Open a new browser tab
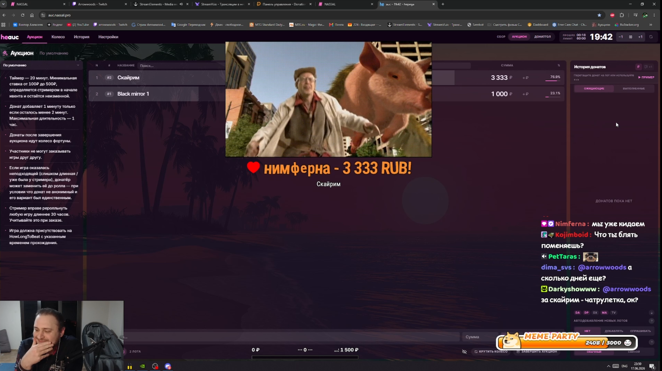Screen dimensions: 662x371 pyautogui.click(x=443, y=4)
